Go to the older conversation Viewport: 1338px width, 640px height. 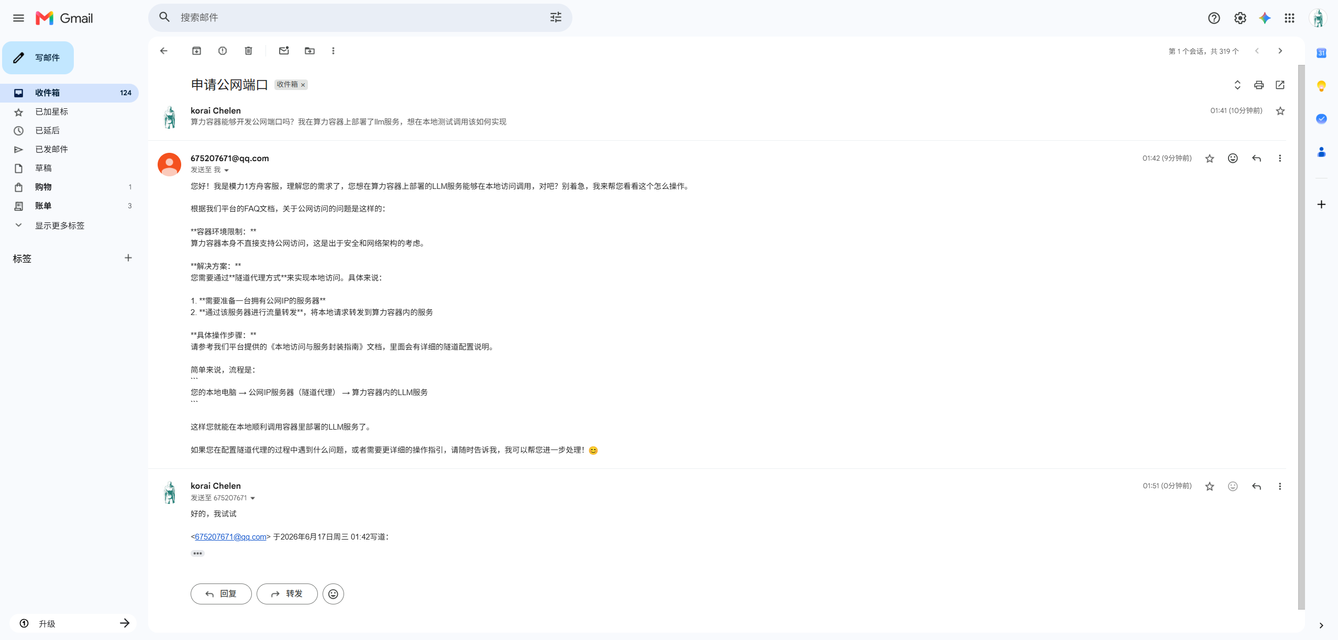point(1280,51)
